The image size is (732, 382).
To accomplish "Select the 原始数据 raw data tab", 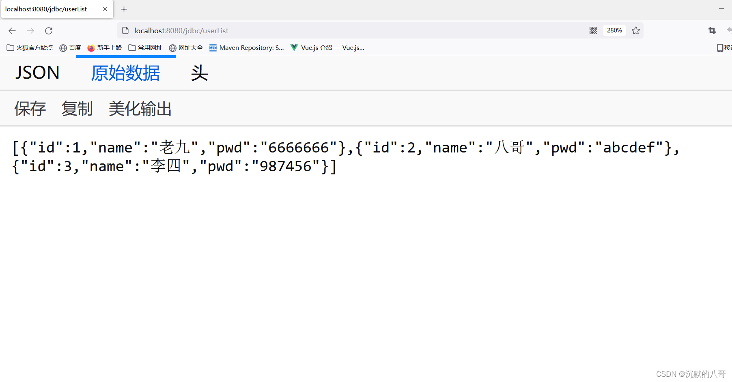I will (x=125, y=73).
